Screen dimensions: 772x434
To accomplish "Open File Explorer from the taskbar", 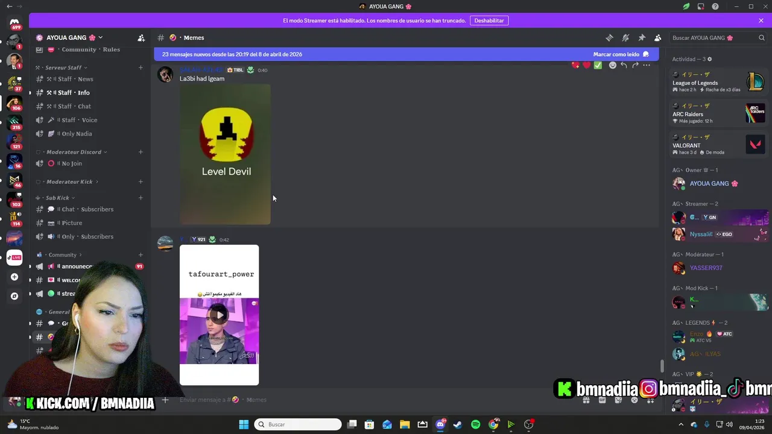I will pos(405,424).
